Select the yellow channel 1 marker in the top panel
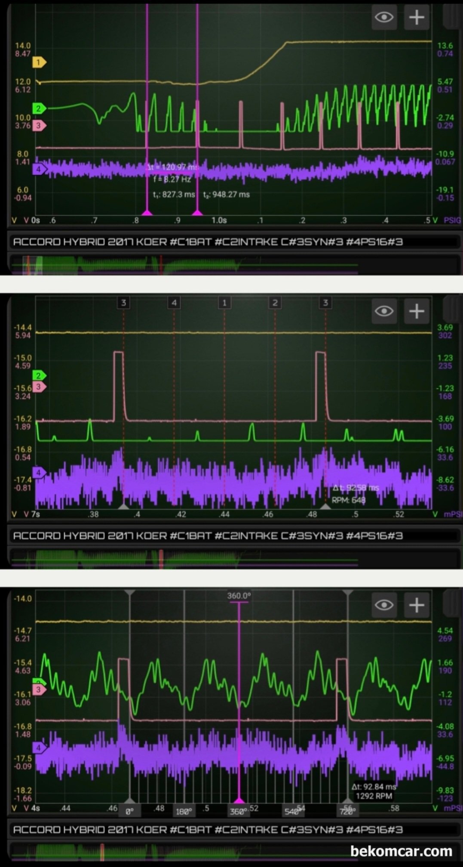The height and width of the screenshot is (867, 463). click(x=39, y=62)
